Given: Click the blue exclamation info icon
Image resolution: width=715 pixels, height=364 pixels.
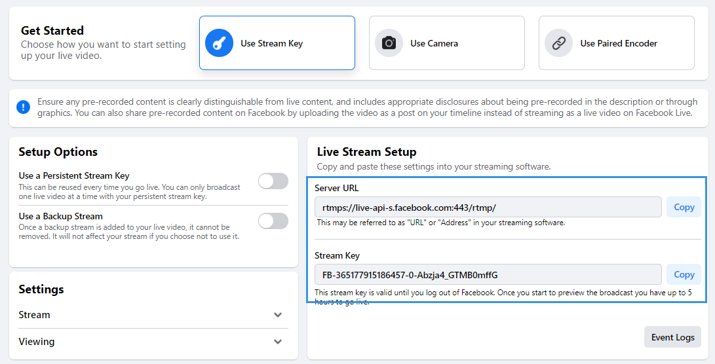Looking at the screenshot, I should [23, 107].
